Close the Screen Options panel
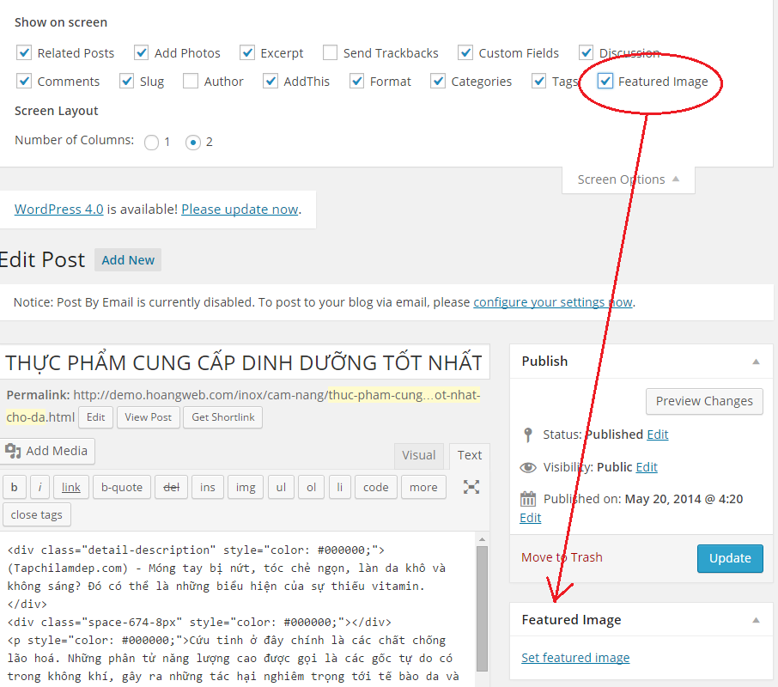The width and height of the screenshot is (778, 687). coord(628,179)
